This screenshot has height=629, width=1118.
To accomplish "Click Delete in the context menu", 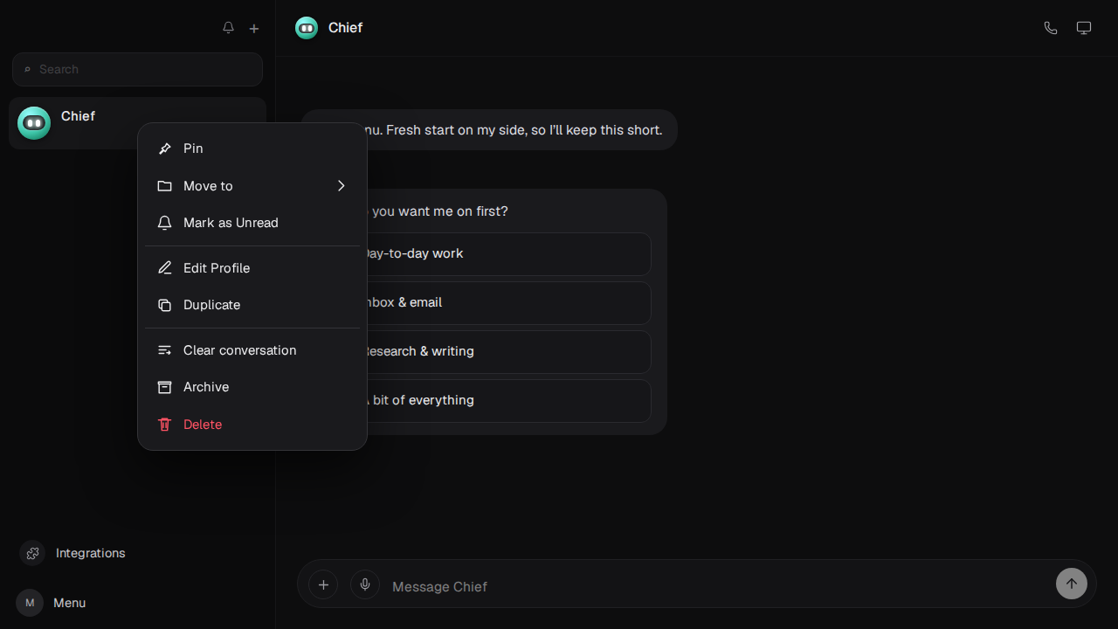I will pos(252,425).
